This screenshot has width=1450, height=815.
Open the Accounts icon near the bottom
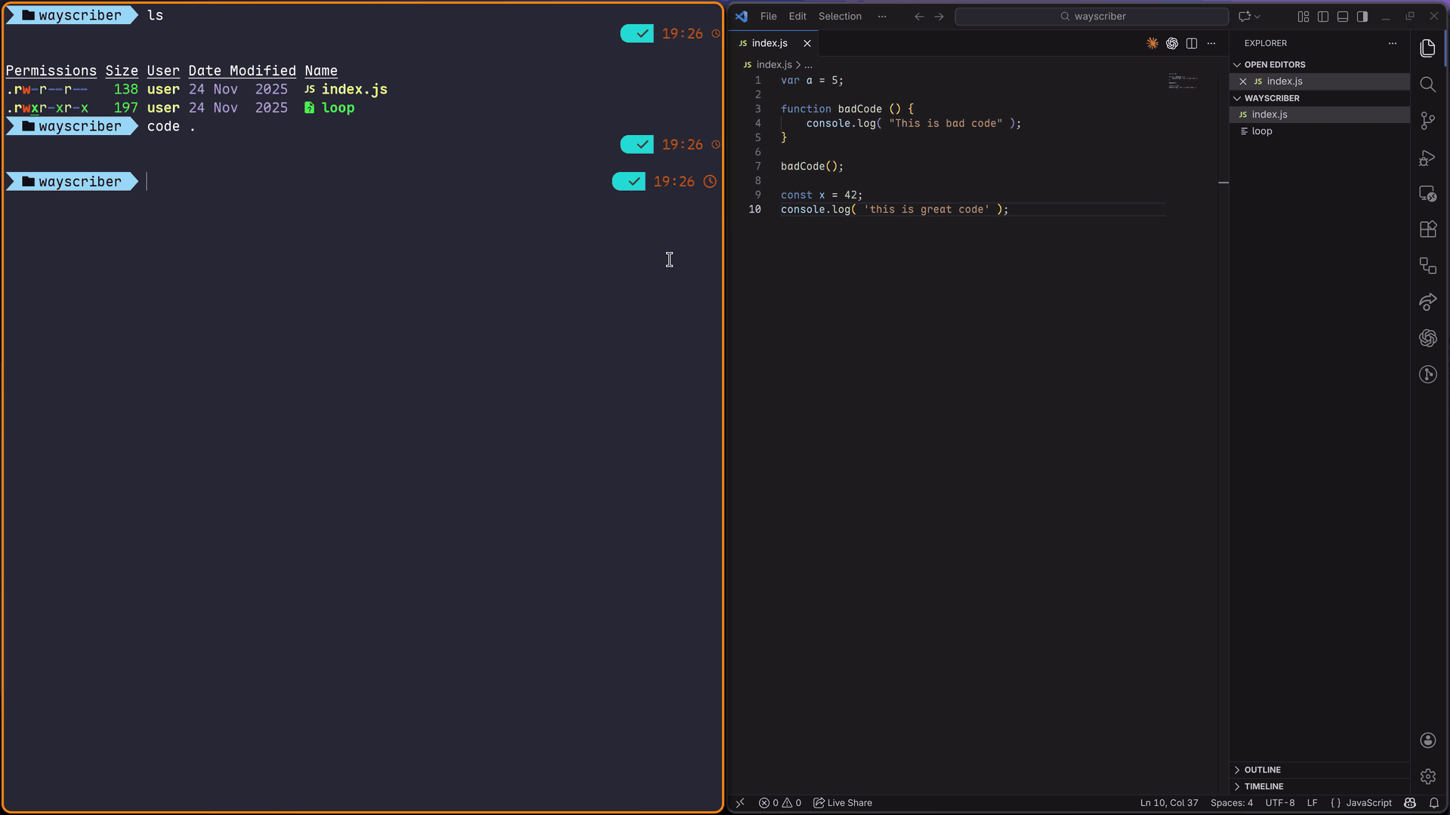click(1428, 740)
